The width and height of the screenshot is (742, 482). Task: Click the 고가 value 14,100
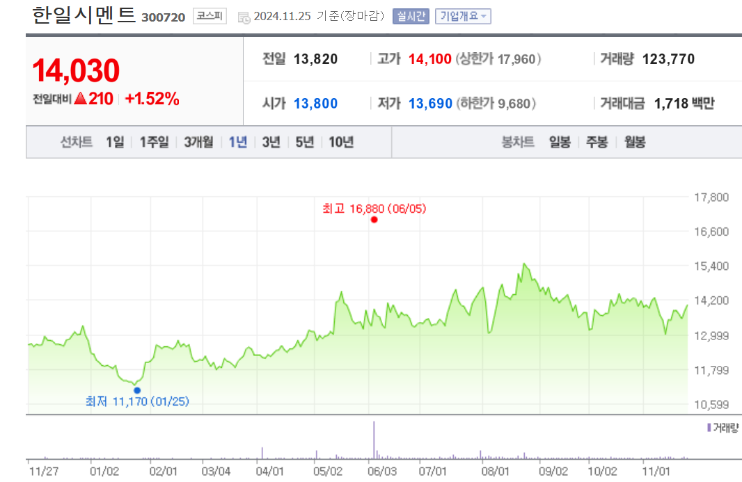pyautogui.click(x=429, y=59)
